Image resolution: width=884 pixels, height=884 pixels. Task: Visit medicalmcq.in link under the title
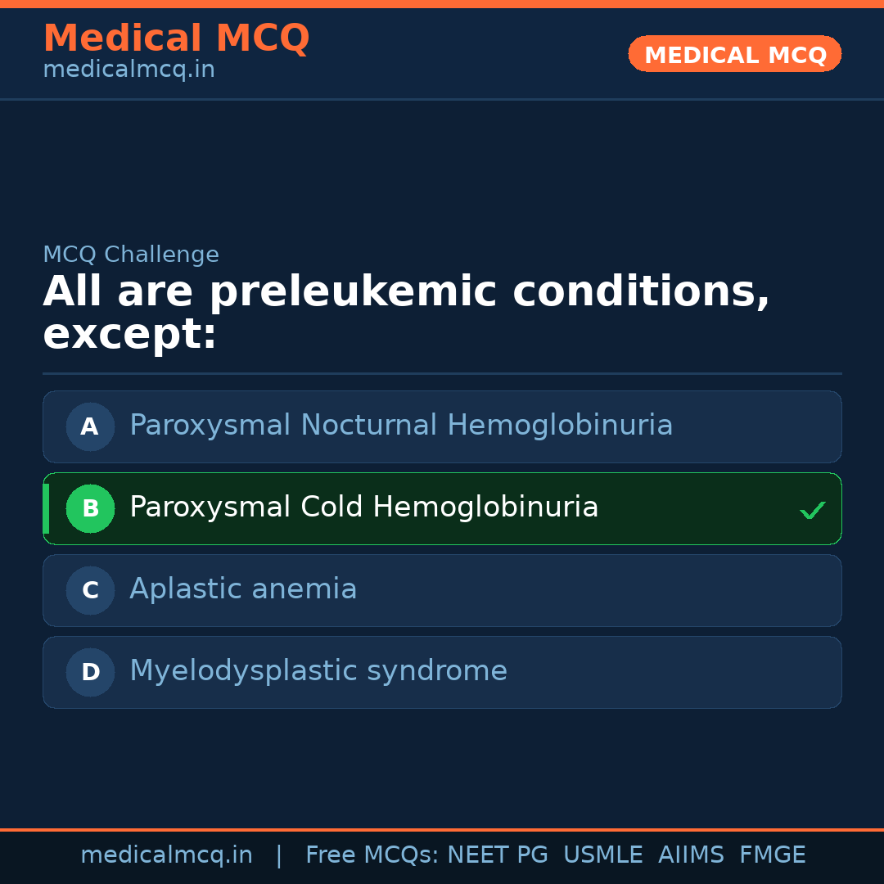point(129,70)
